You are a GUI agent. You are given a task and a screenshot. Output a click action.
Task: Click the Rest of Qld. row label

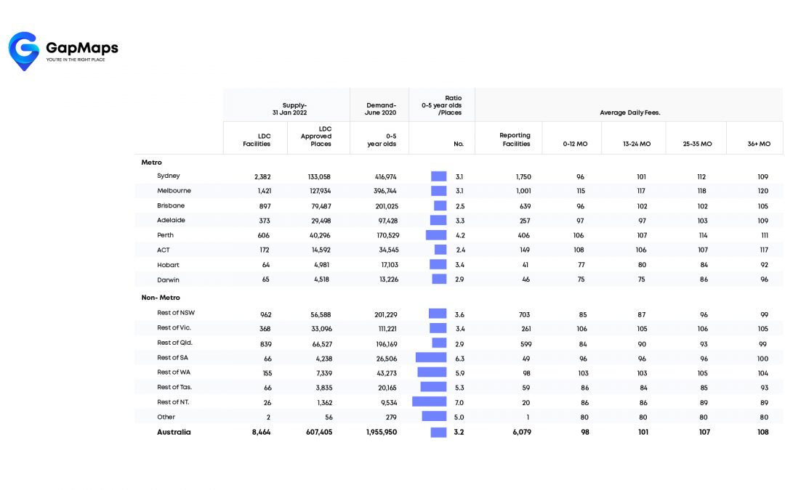click(174, 343)
